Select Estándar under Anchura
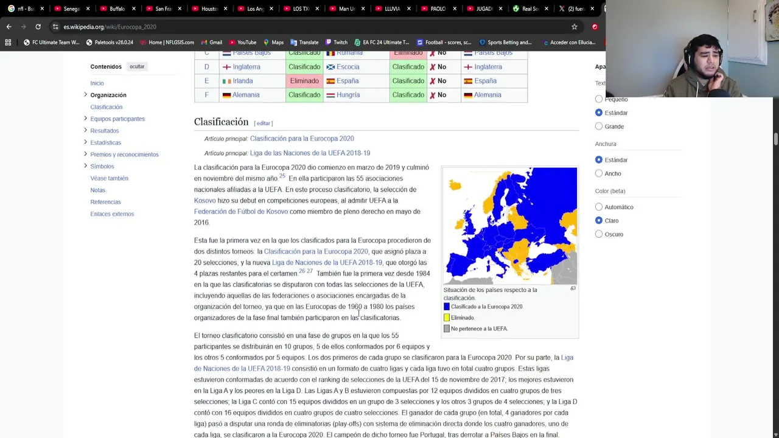The height and width of the screenshot is (438, 779). coord(599,160)
